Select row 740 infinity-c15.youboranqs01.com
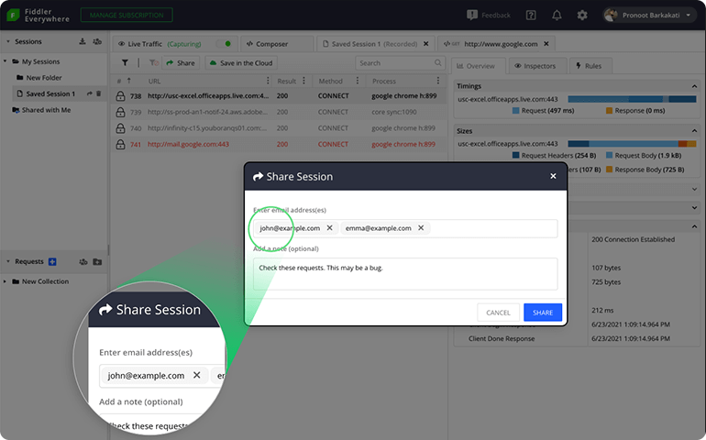The height and width of the screenshot is (440, 706). coord(279,128)
